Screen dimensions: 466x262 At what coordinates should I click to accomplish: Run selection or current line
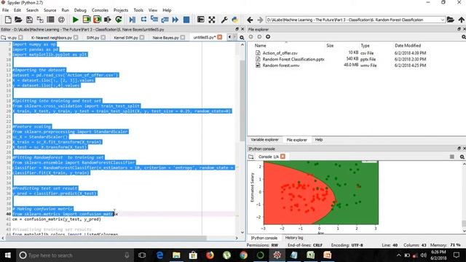[108, 20]
